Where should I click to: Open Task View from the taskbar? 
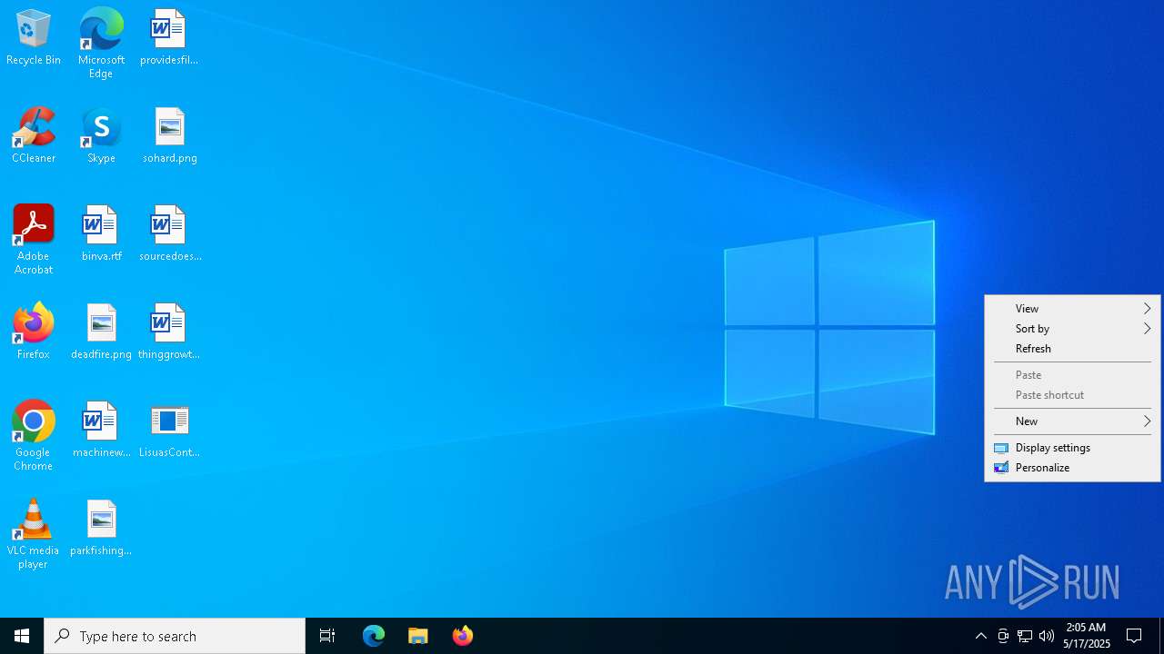pyautogui.click(x=327, y=636)
